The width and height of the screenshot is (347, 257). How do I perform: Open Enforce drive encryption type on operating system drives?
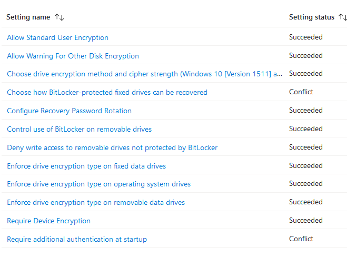click(x=98, y=184)
